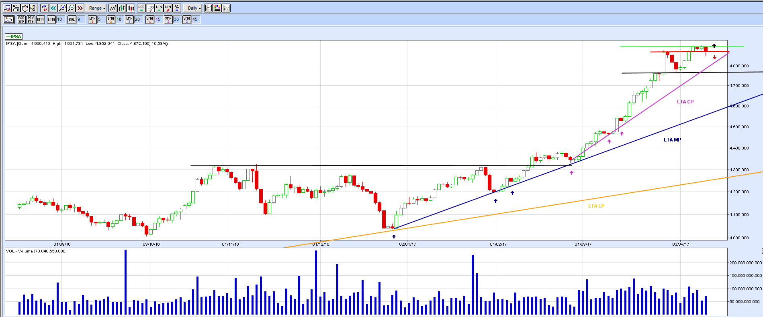This screenshot has width=763, height=317.
Task: Toggle the SMA 2 indicator
Action: [x=168, y=20]
